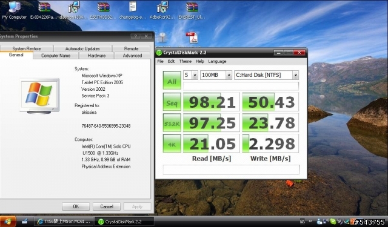Switch to the Internet Explorer taskbar window
The height and width of the screenshot is (227, 388).
(64, 221)
